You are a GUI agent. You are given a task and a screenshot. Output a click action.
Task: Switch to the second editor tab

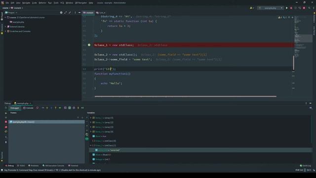[101, 12]
